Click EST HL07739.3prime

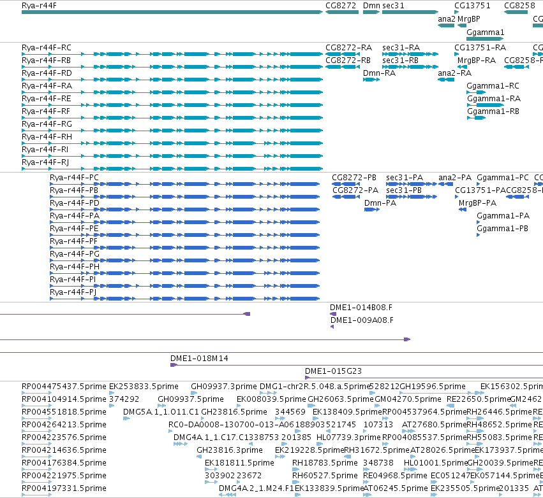(x=318, y=444)
